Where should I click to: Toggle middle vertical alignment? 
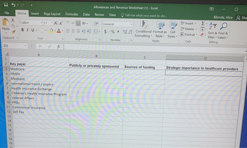73,23
